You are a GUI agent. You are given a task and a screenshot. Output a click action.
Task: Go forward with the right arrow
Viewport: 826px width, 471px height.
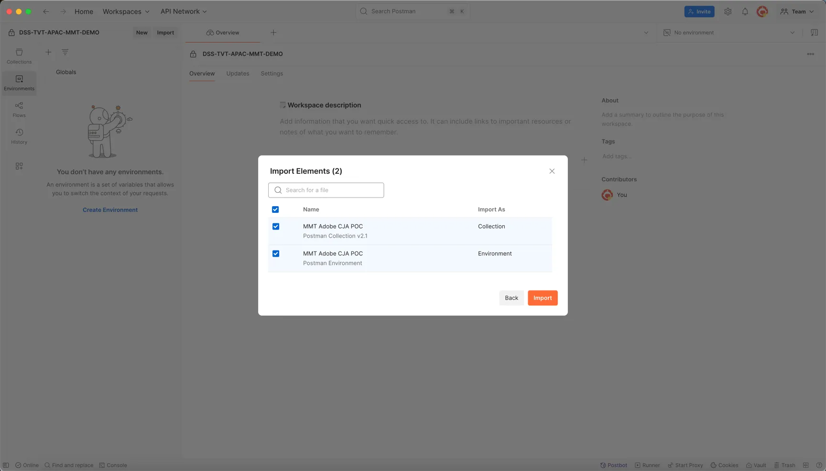point(63,11)
